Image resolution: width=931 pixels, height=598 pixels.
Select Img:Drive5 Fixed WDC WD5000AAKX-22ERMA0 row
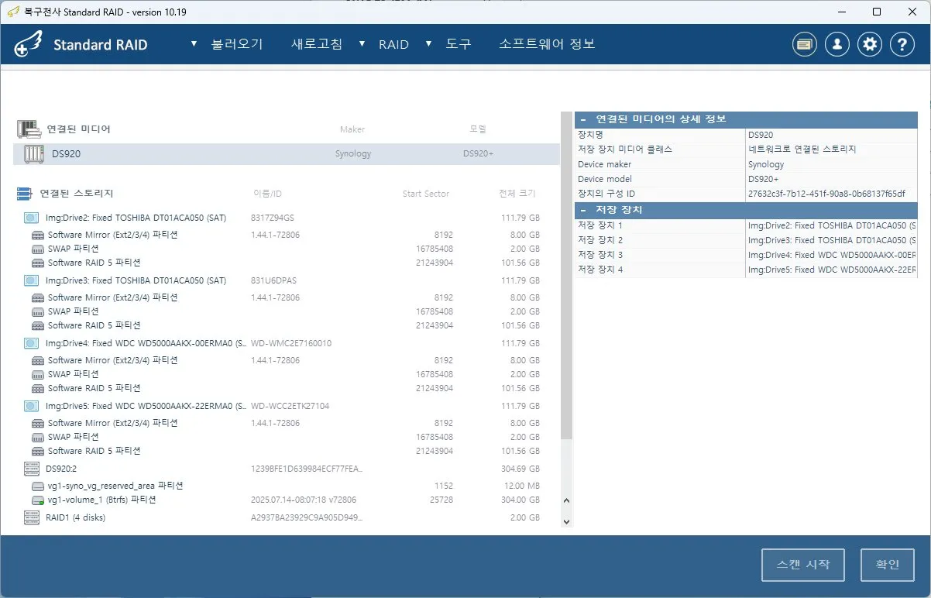[x=287, y=406]
